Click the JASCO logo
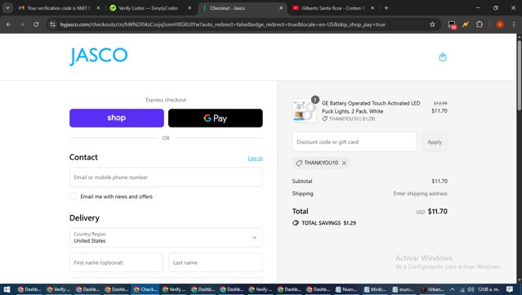 (x=99, y=56)
